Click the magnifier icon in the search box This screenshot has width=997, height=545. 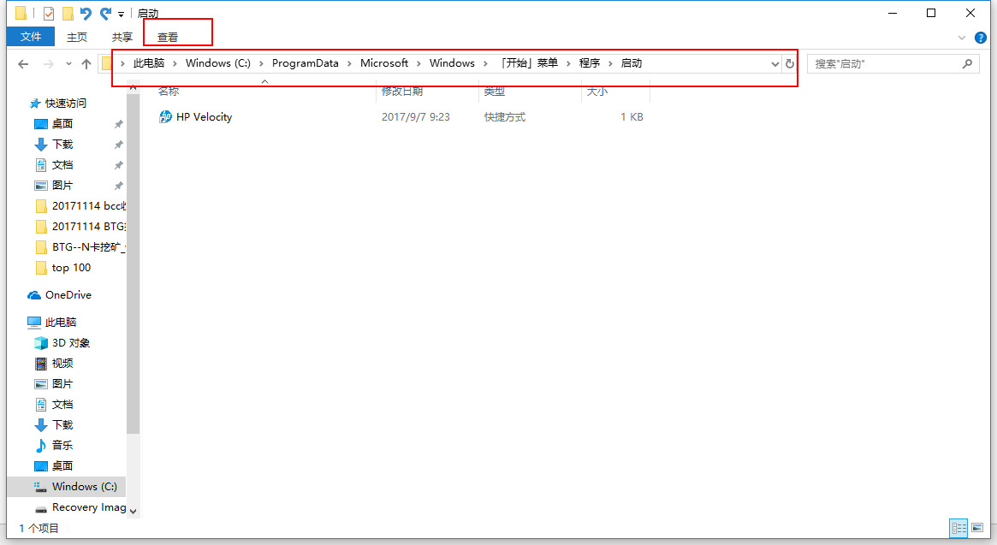[967, 64]
